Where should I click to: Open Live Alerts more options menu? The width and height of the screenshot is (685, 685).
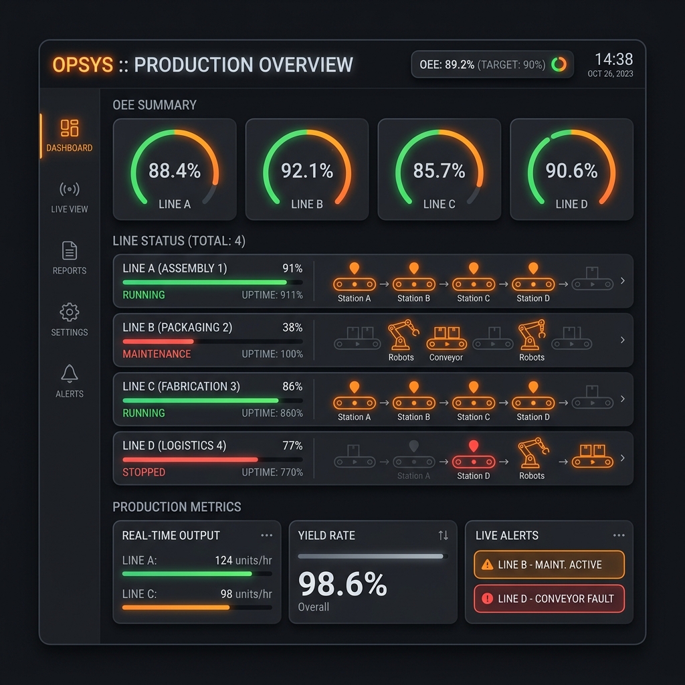[619, 535]
